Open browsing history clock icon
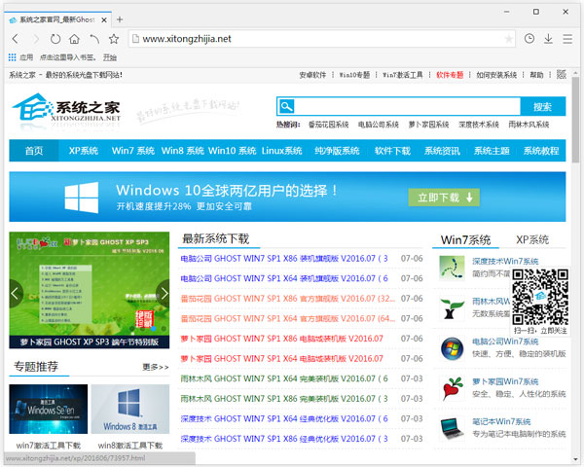 tap(529, 38)
